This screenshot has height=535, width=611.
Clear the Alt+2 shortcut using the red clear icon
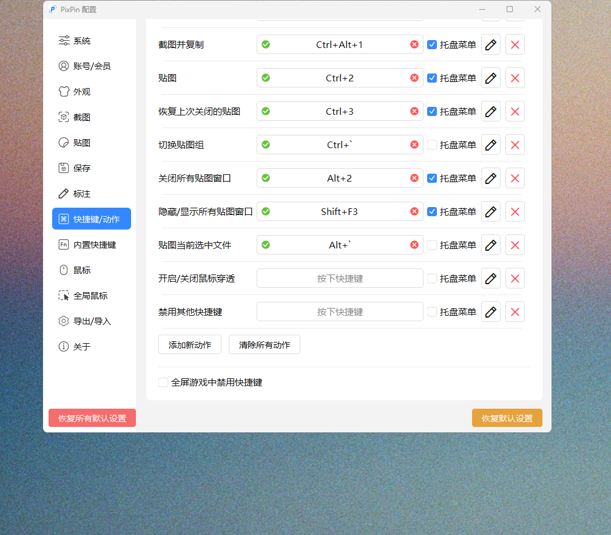[414, 178]
